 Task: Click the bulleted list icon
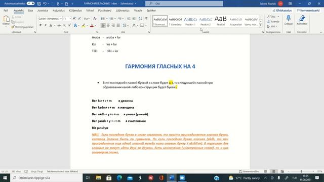(103, 19)
